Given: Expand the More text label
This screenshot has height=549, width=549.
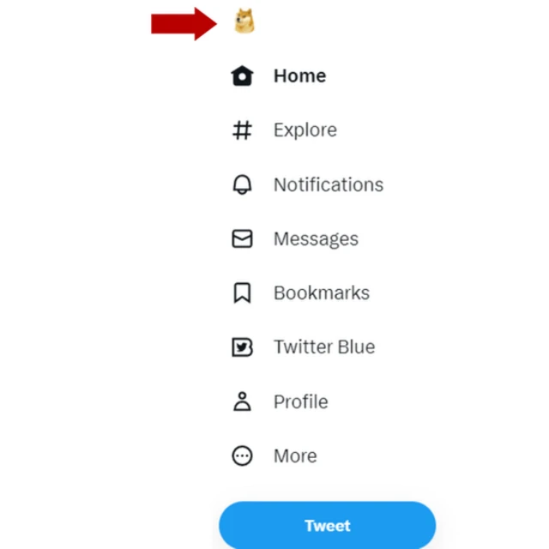Looking at the screenshot, I should coord(295,456).
